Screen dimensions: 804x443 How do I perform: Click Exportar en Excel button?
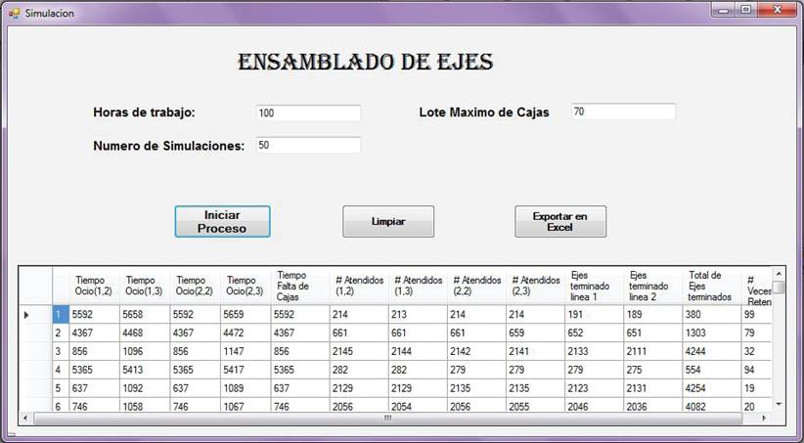click(x=560, y=221)
